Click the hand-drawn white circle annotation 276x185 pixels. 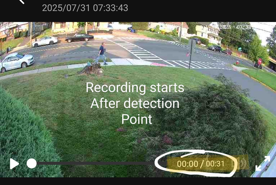tap(196, 163)
